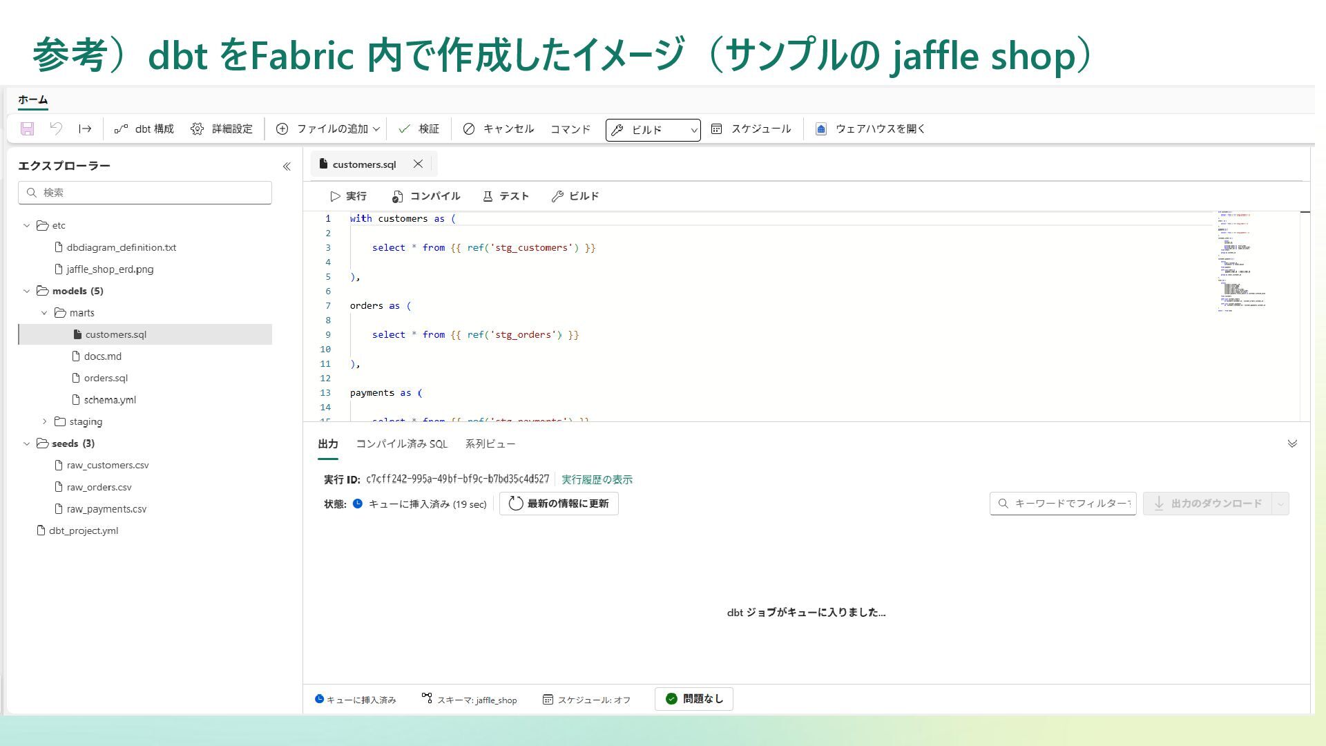Open the ファイルの追加 dropdown

coord(328,129)
